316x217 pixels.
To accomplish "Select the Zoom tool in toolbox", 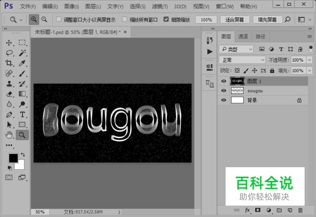I will (22, 135).
